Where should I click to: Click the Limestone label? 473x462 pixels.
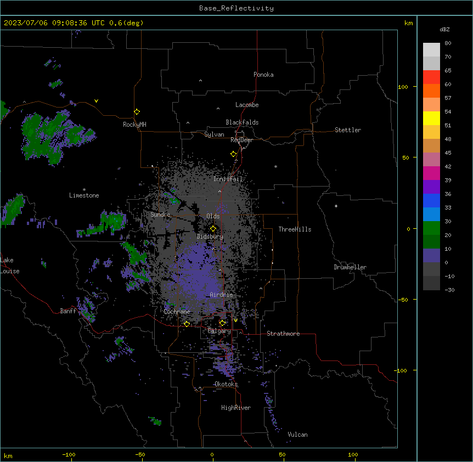coord(84,195)
